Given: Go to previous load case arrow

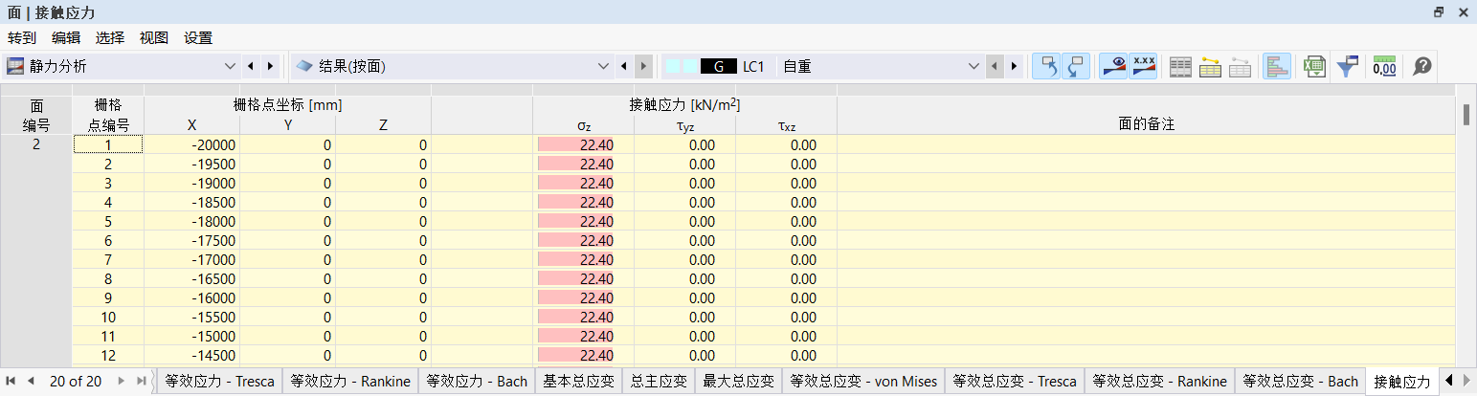Looking at the screenshot, I should pos(996,66).
